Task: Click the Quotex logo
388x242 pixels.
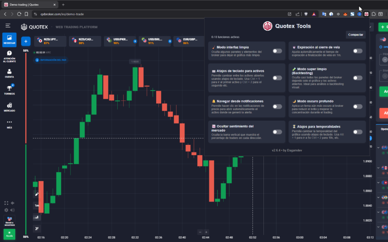Action: pos(34,27)
